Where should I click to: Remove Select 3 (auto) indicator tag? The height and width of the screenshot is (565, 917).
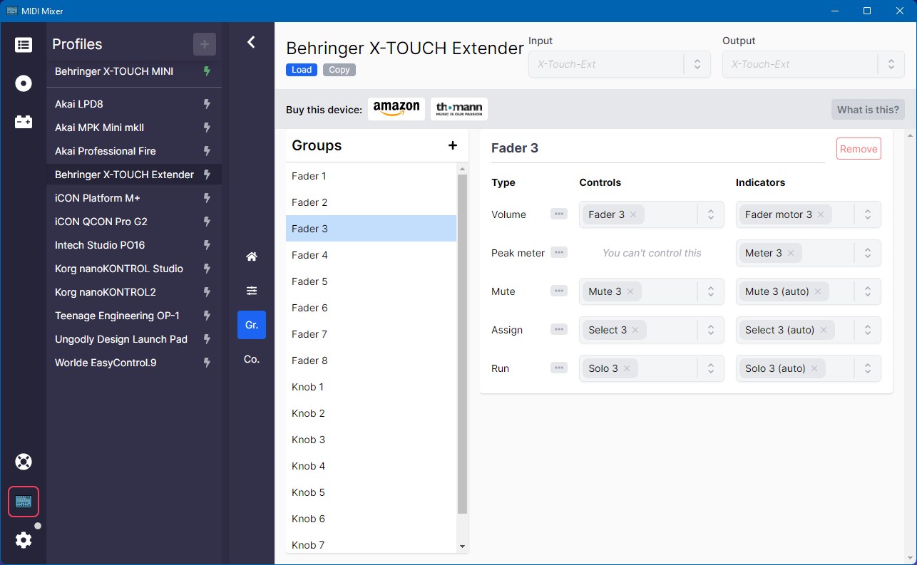point(824,330)
